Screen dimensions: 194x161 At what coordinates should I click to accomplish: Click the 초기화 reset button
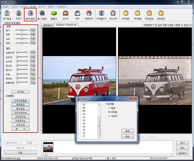point(20,92)
